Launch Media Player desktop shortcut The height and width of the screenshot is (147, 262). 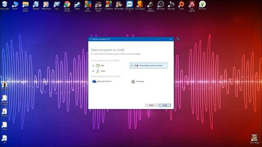pyautogui.click(x=46, y=5)
